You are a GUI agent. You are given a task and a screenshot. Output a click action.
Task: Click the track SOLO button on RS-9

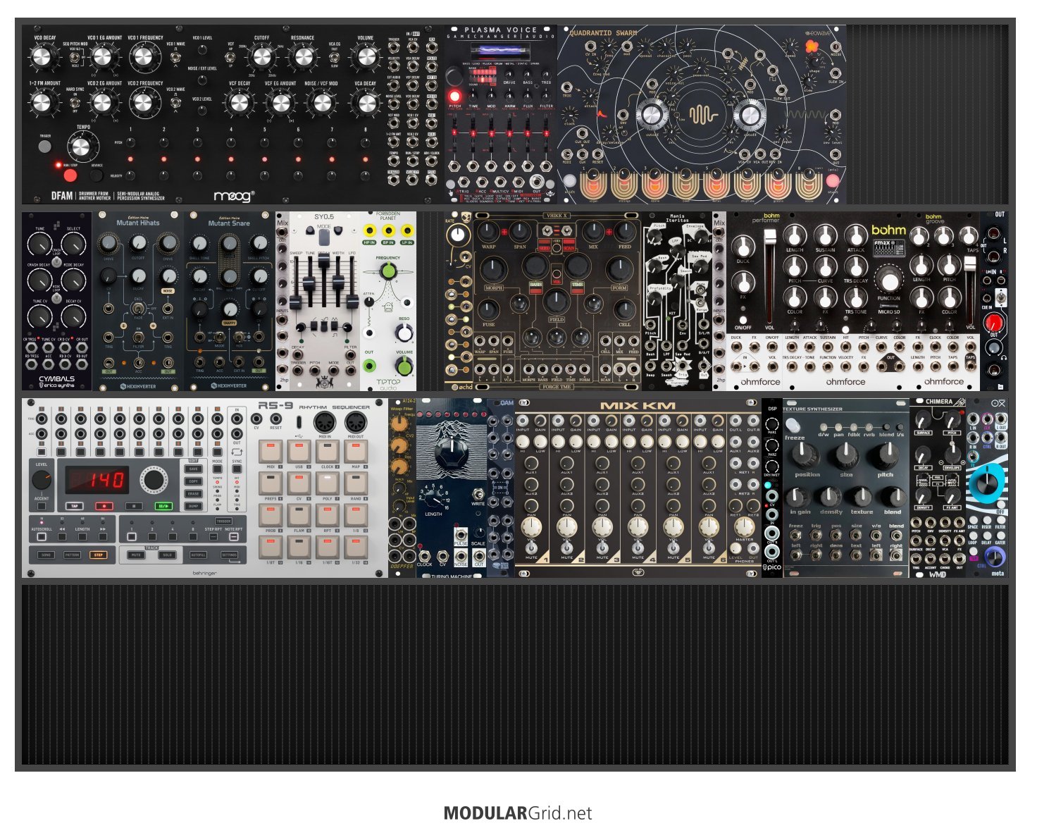pos(167,555)
